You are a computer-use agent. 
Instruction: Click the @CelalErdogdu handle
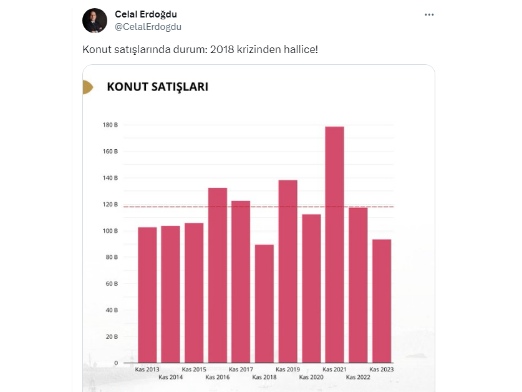148,26
